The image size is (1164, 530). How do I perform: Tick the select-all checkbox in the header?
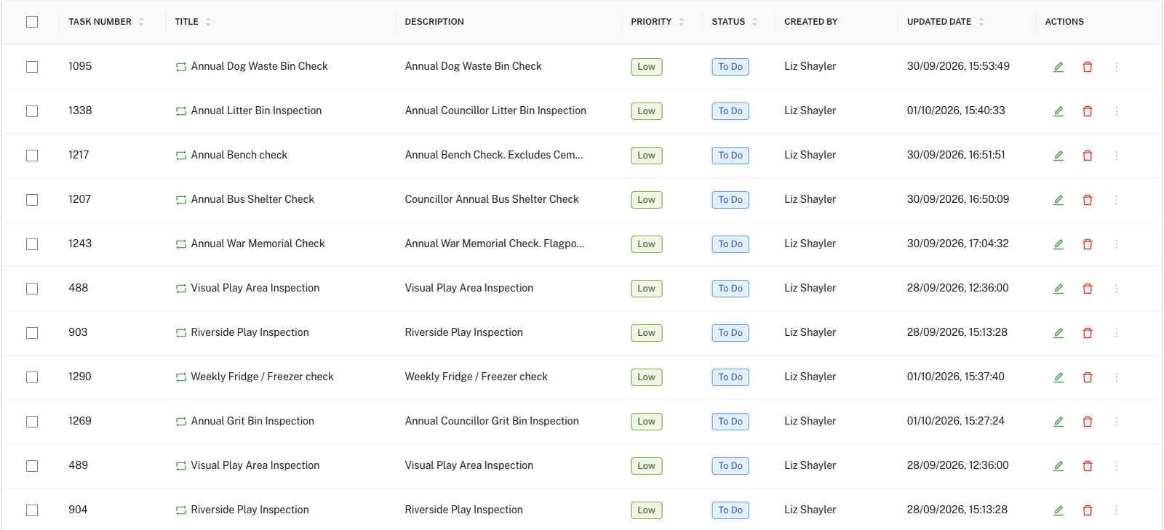point(32,22)
